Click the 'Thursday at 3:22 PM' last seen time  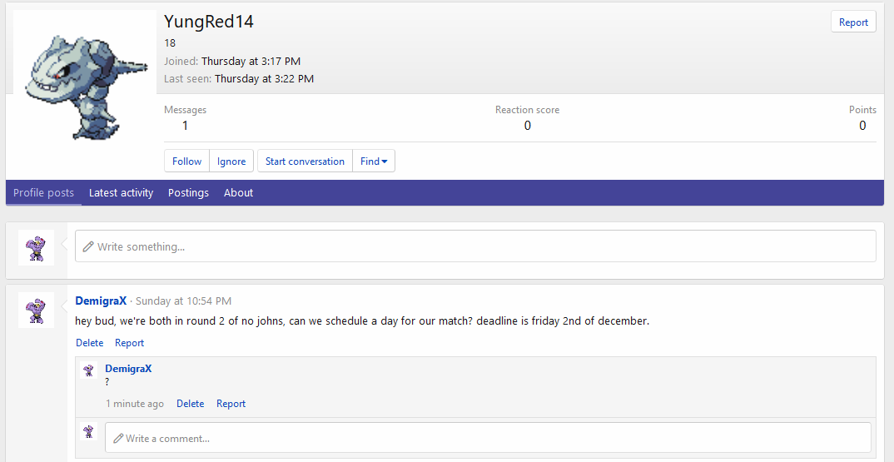pos(264,79)
